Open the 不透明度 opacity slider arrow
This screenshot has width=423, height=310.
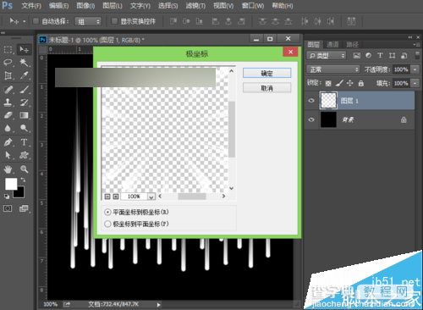coord(415,69)
